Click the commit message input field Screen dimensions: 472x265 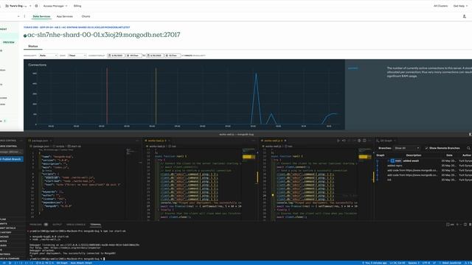tap(12, 152)
